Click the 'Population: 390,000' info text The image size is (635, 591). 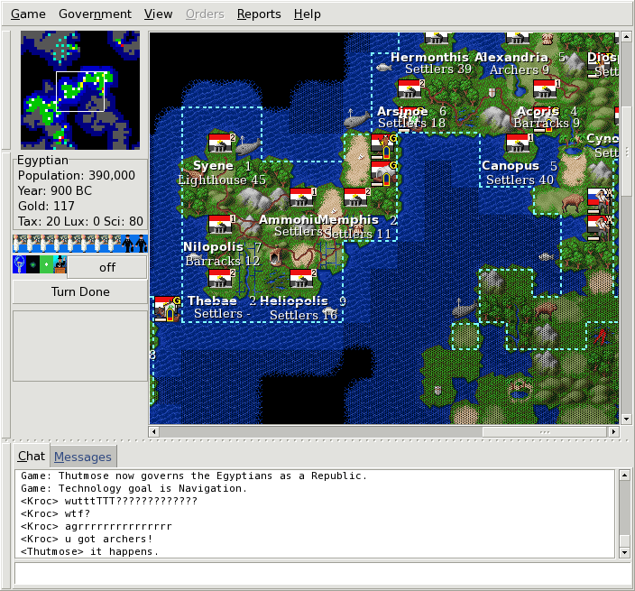pos(77,175)
